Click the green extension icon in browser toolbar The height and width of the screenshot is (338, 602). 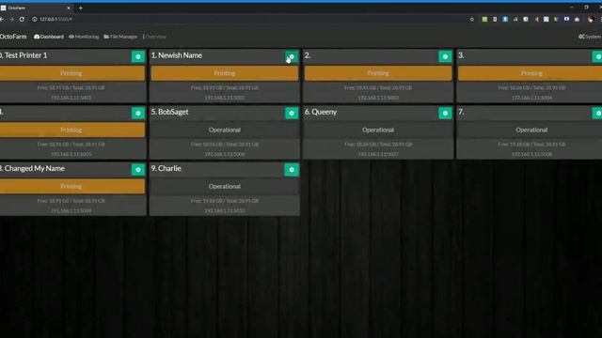[484, 19]
